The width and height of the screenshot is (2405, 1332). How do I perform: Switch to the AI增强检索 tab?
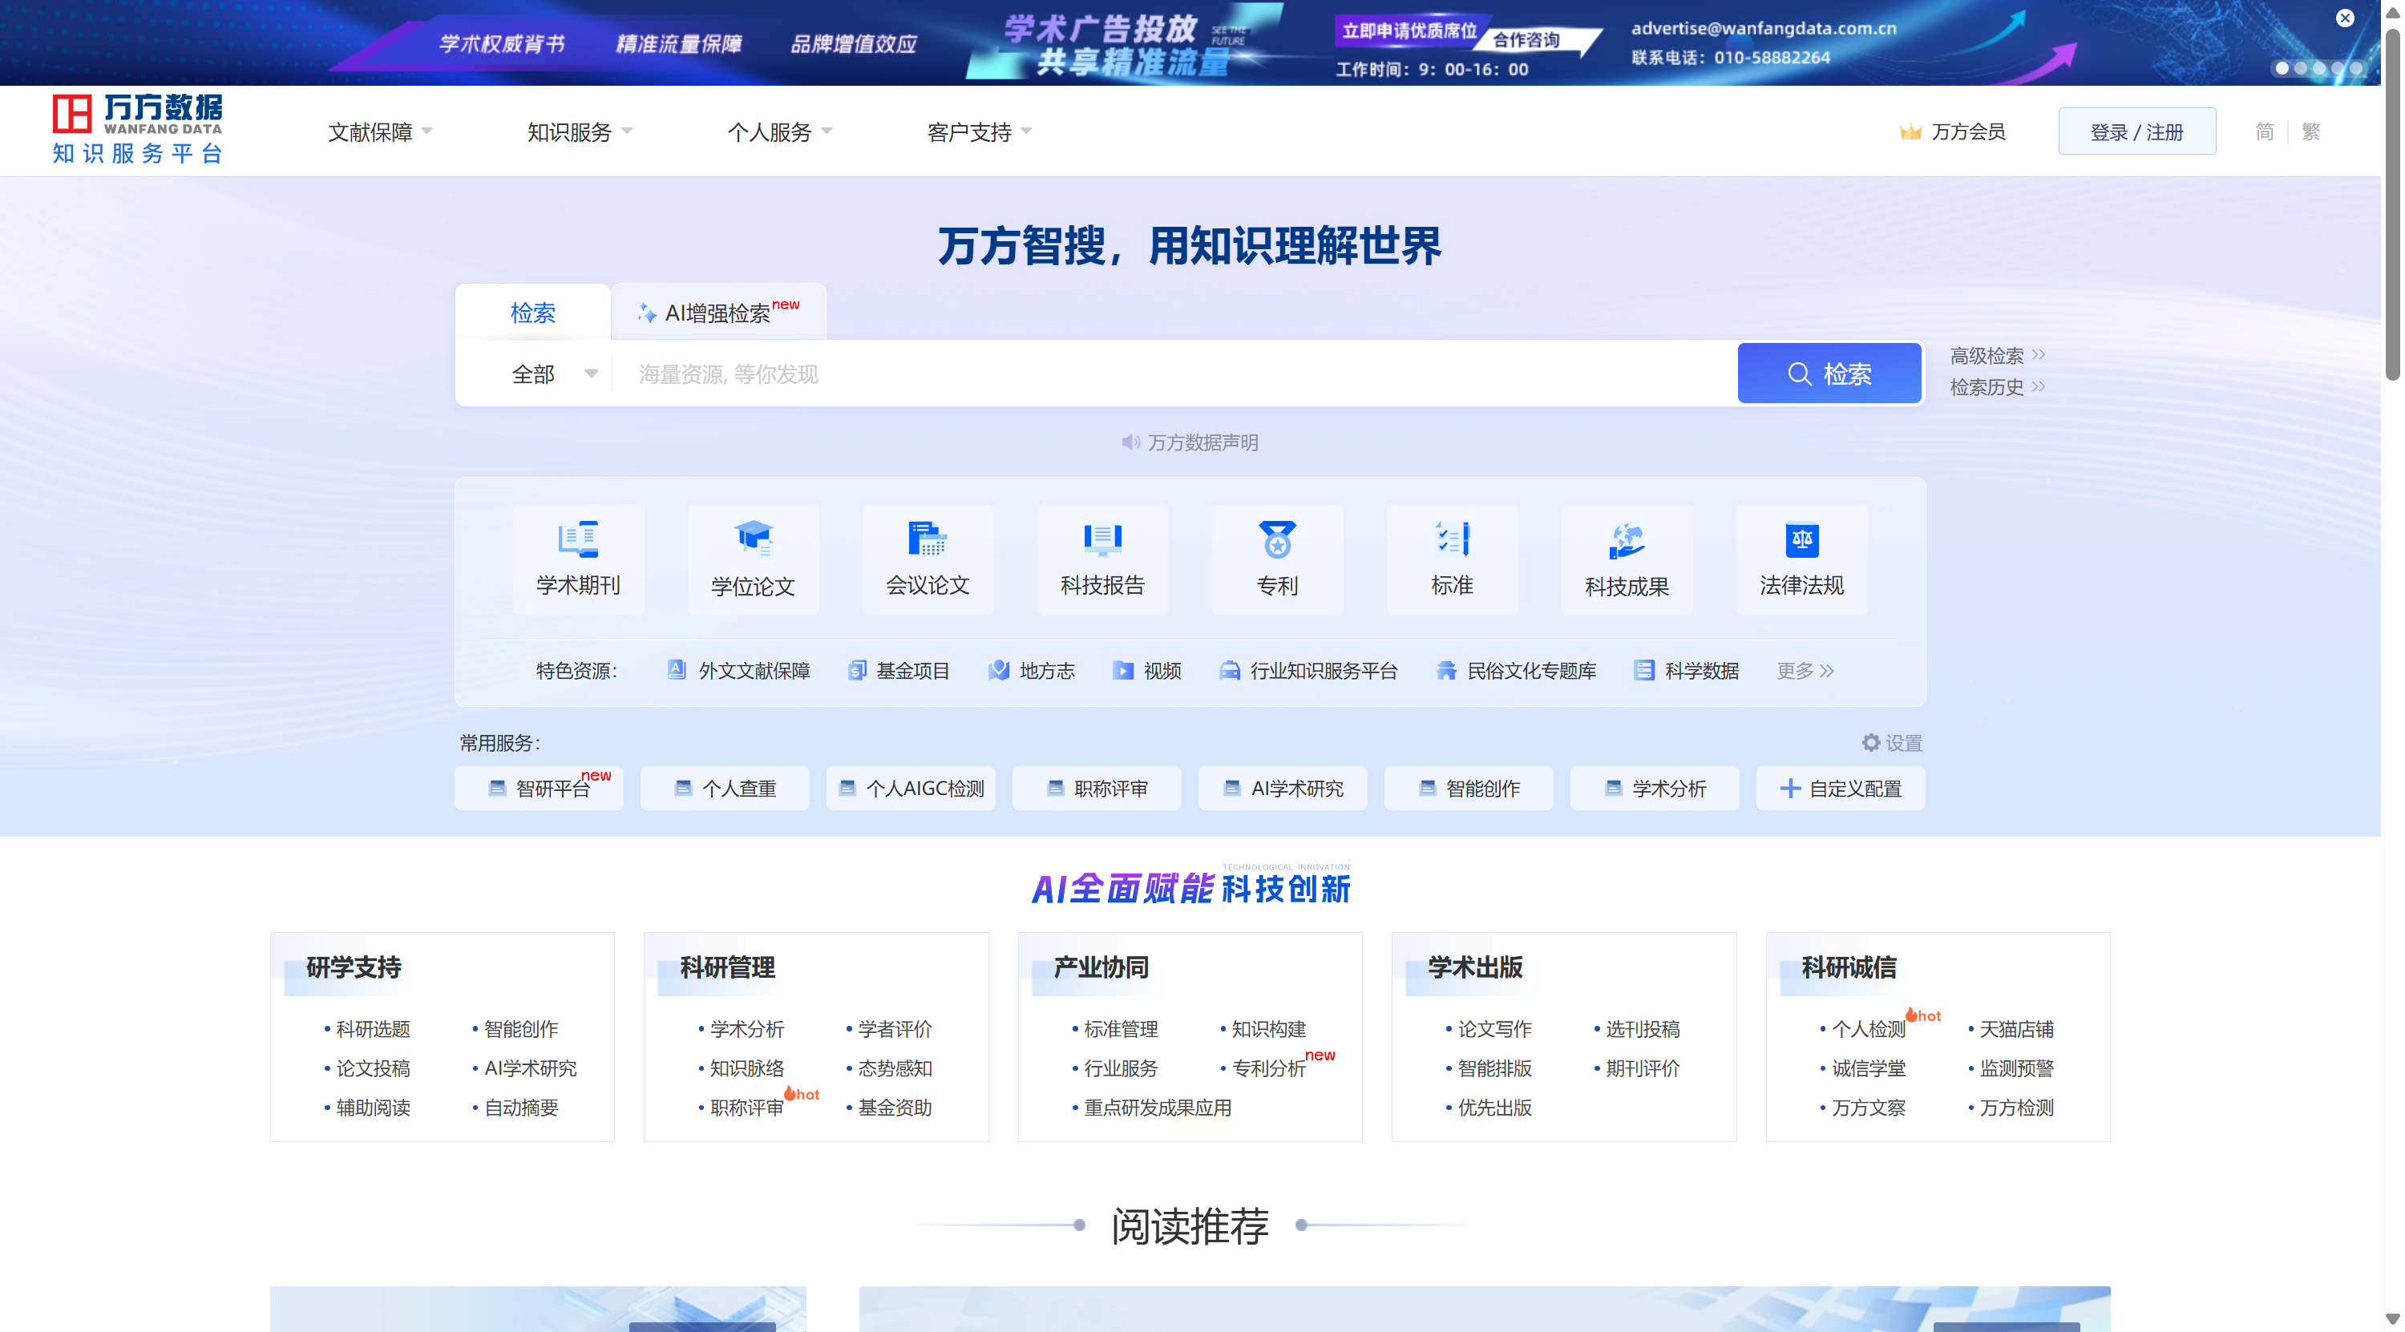(x=718, y=312)
